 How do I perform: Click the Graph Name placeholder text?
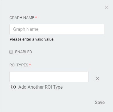pos(26,29)
